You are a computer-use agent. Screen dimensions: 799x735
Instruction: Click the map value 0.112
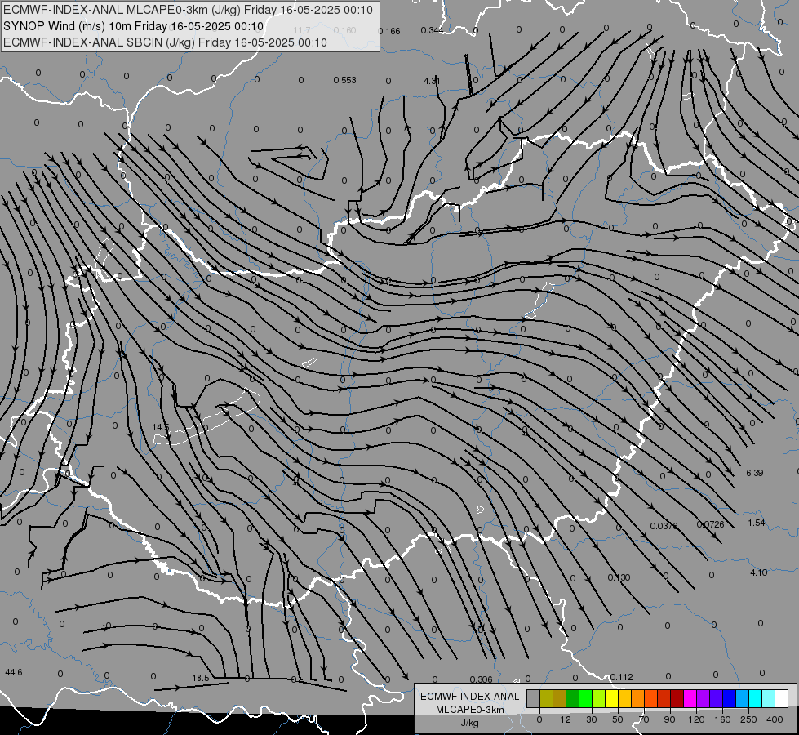click(x=622, y=677)
